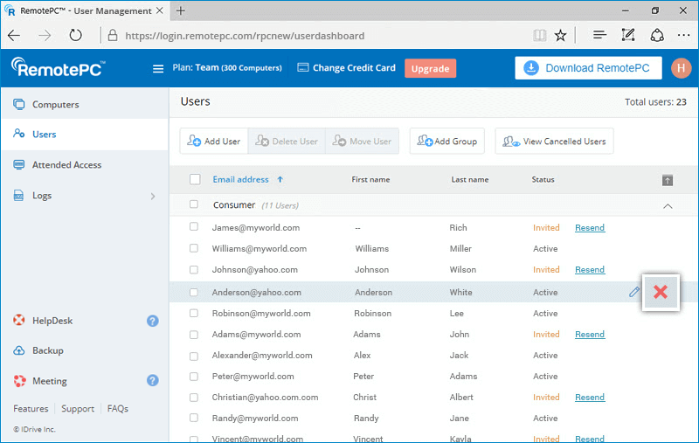Select the Anderson@yahoo.com checkbox

(x=193, y=293)
